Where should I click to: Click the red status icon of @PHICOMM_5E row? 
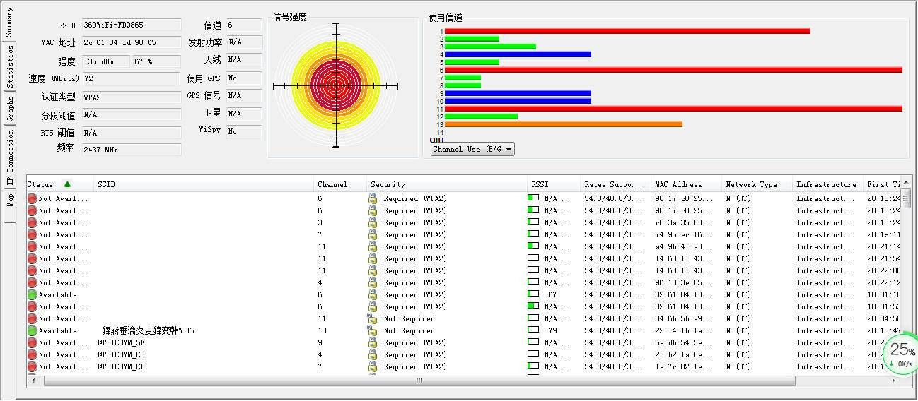pyautogui.click(x=32, y=342)
